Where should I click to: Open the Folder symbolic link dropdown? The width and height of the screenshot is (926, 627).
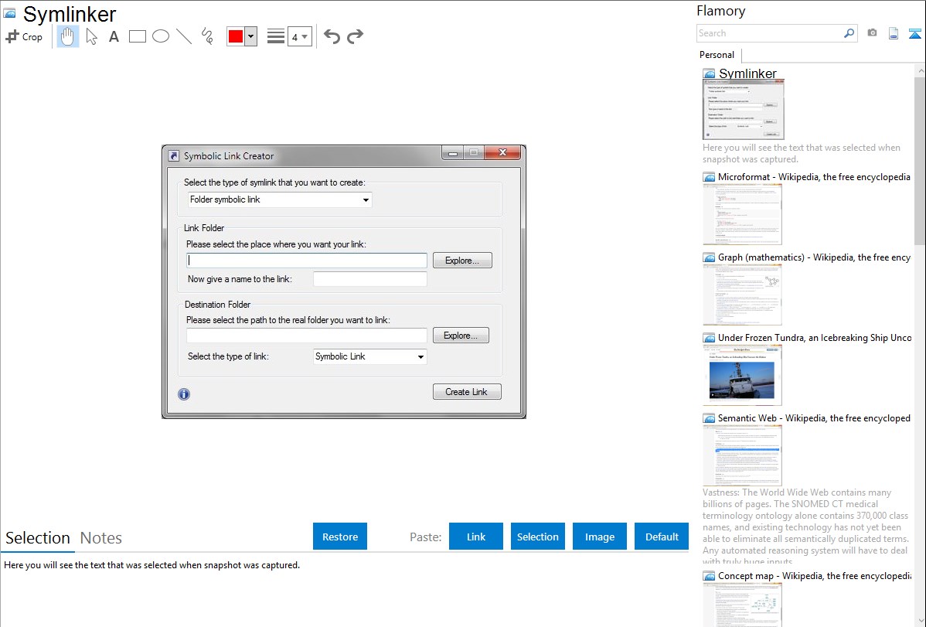point(280,199)
